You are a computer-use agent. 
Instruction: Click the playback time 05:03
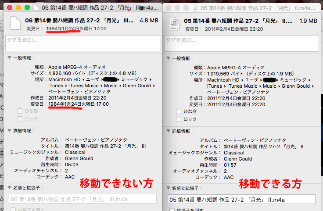tap(72, 165)
